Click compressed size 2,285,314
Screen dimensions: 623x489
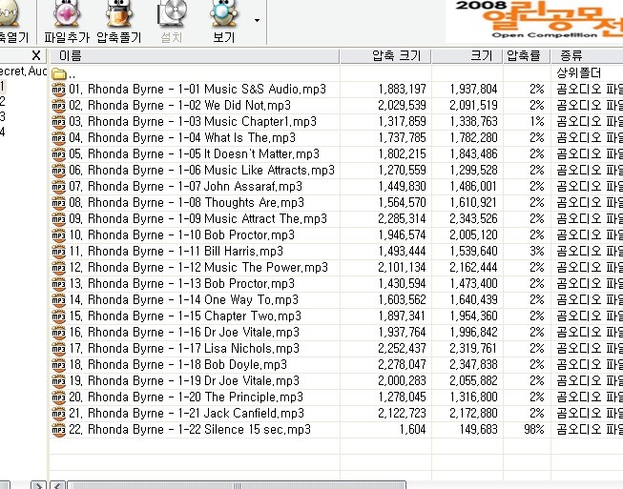click(x=402, y=219)
